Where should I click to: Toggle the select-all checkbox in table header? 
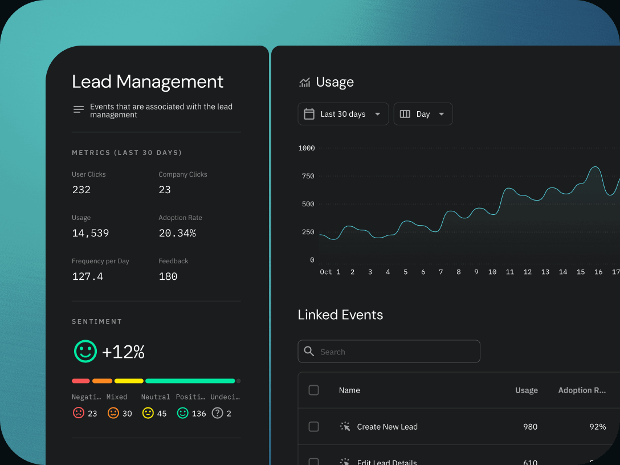[x=313, y=390]
